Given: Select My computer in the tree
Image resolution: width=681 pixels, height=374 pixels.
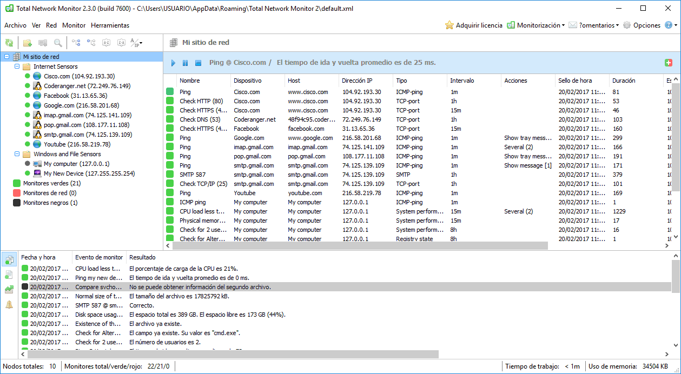Looking at the screenshot, I should (76, 164).
